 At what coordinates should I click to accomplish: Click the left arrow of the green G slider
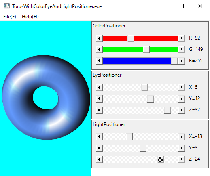[99, 49]
